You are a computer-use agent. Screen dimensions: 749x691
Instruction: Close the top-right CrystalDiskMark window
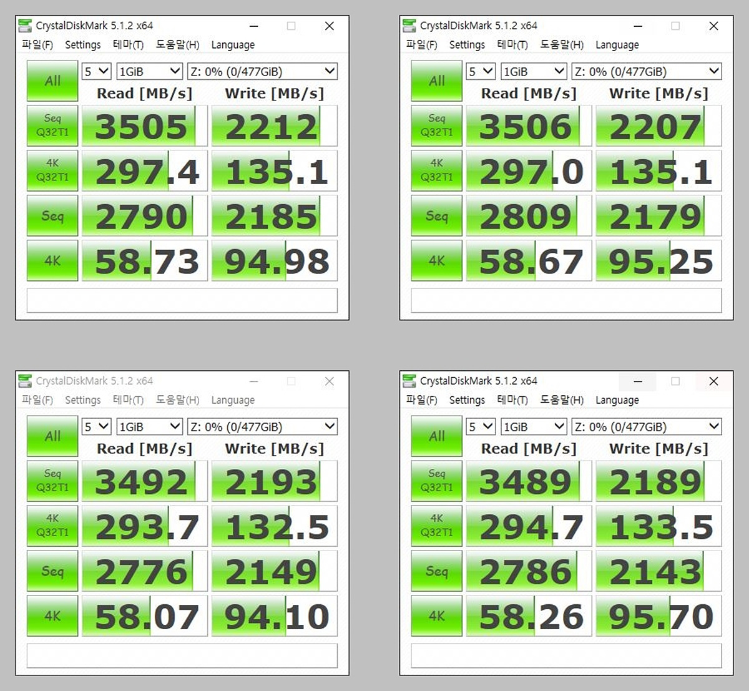pos(713,26)
